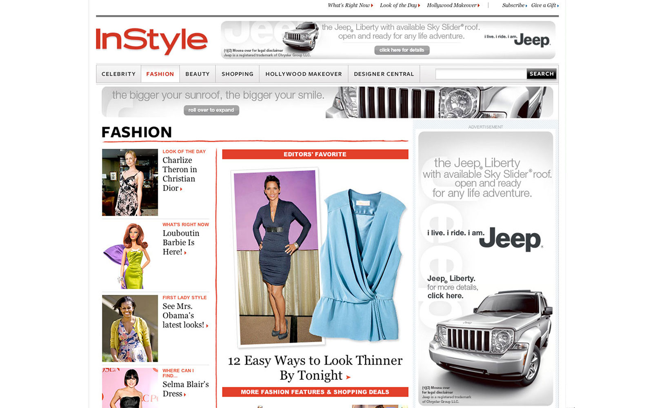
Task: Open Selma Blair's Dress link
Action: coord(185,389)
